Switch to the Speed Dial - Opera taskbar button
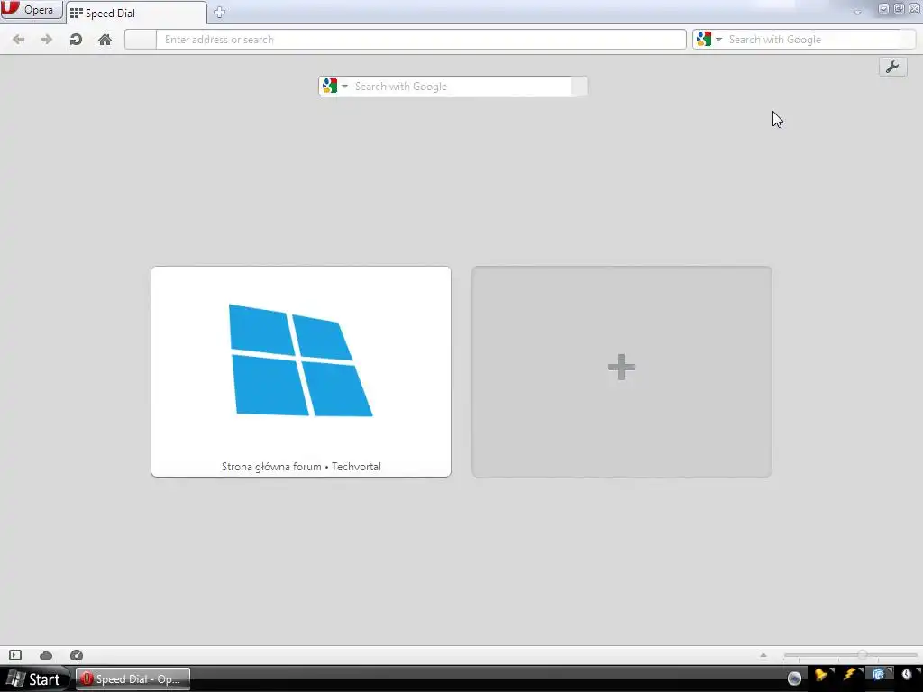The height and width of the screenshot is (692, 923). 133,679
